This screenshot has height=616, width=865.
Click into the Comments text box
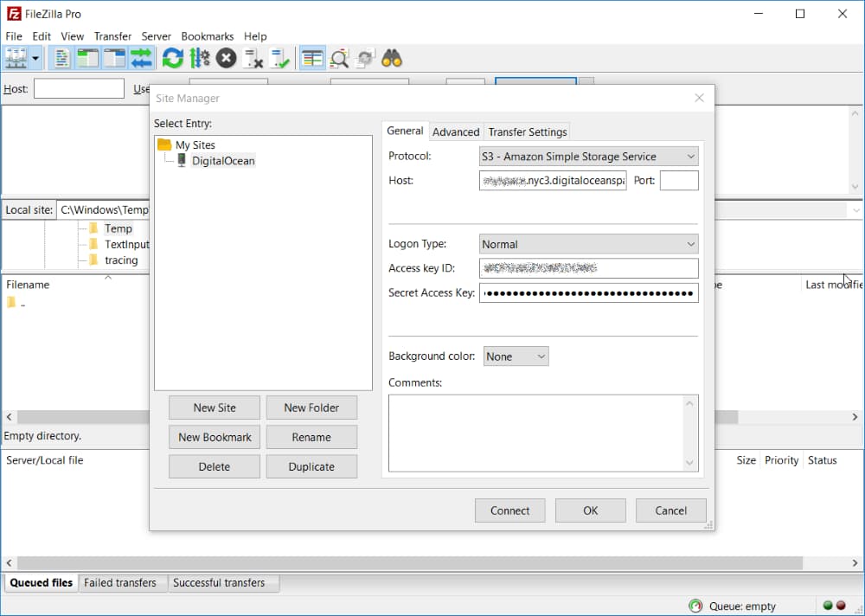543,433
